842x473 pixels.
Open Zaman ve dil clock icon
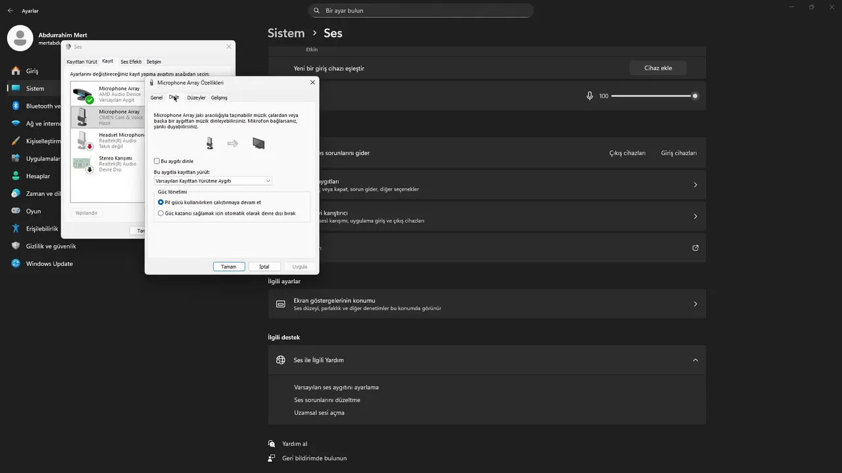pos(16,193)
